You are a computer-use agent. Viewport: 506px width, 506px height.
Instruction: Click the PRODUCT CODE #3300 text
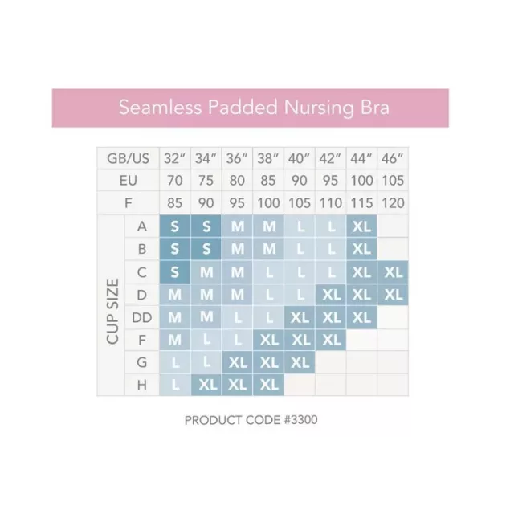[x=253, y=419]
